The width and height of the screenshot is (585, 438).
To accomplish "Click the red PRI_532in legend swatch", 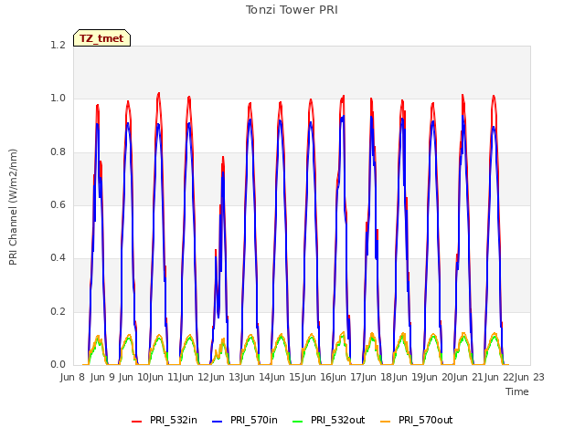I will point(136,421).
